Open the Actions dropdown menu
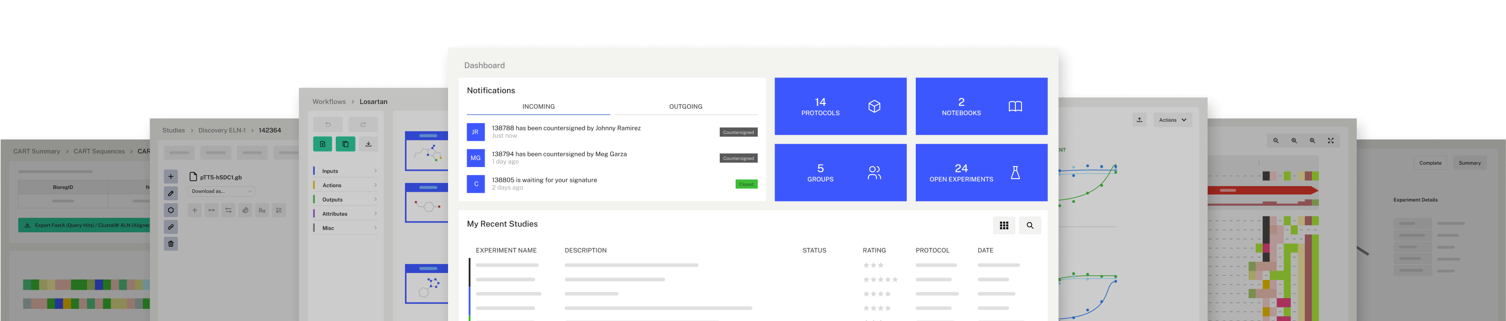The image size is (1506, 321). (1172, 119)
